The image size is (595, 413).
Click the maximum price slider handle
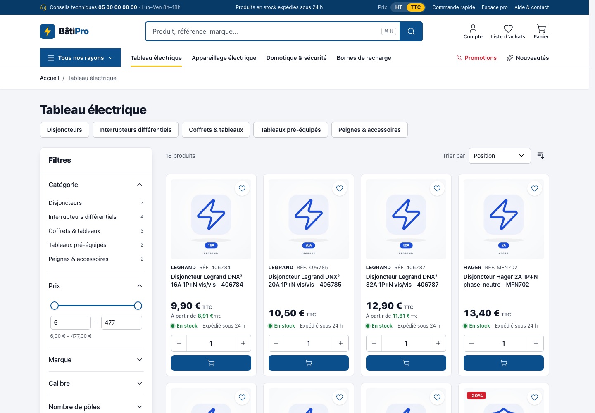(138, 306)
